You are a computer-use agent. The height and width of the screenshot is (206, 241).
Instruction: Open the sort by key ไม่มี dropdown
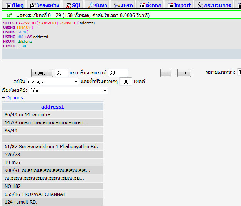coord(68,90)
